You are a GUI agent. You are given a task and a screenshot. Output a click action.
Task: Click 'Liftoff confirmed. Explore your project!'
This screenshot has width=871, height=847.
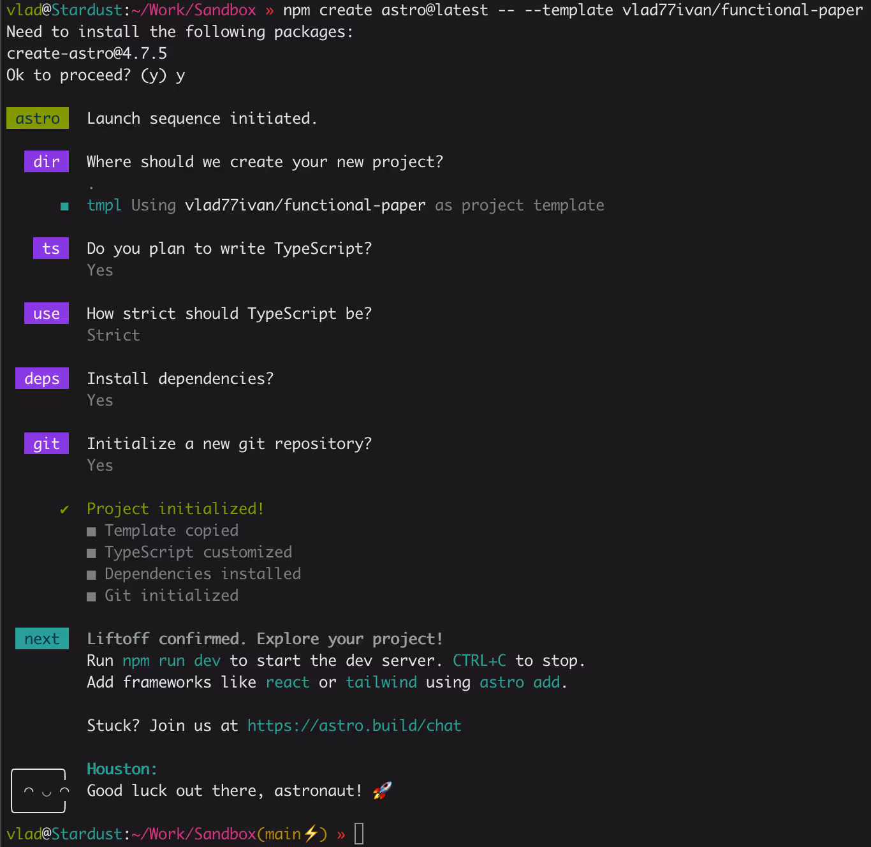[265, 639]
